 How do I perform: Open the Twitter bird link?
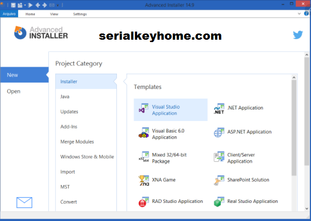[x=298, y=35]
